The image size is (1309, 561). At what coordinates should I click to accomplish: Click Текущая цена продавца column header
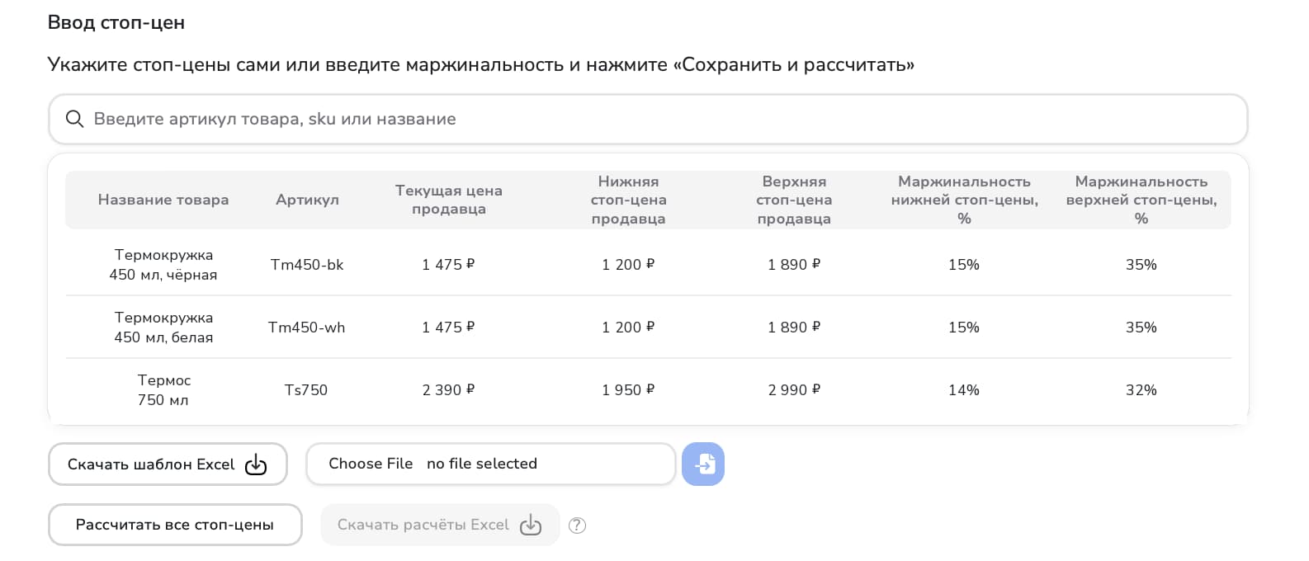tap(449, 200)
